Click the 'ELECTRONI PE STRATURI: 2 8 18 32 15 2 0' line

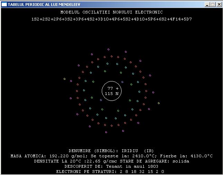[110, 172]
